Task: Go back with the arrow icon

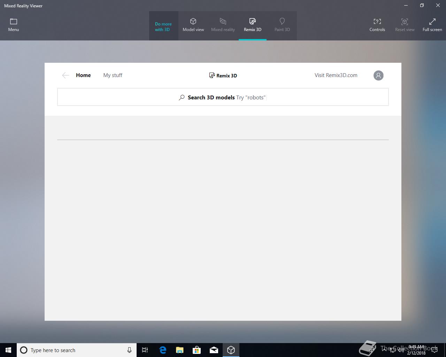Action: [x=66, y=75]
